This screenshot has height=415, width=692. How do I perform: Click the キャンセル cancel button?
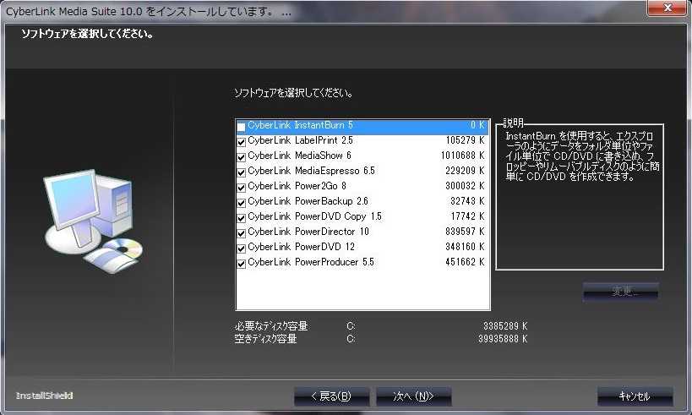pos(635,396)
